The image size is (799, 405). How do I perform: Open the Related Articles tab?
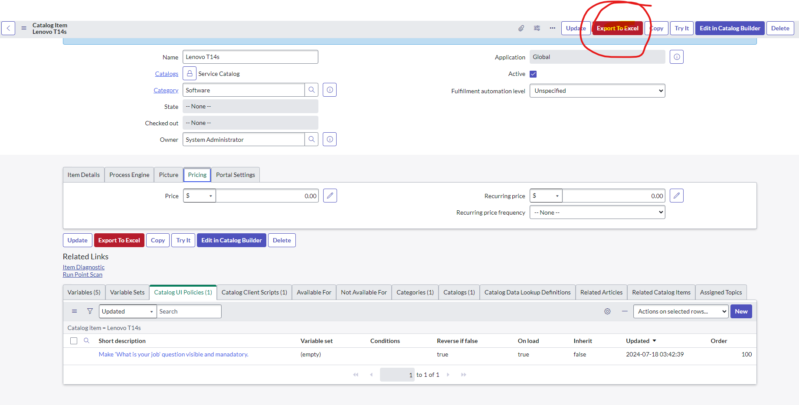click(601, 292)
